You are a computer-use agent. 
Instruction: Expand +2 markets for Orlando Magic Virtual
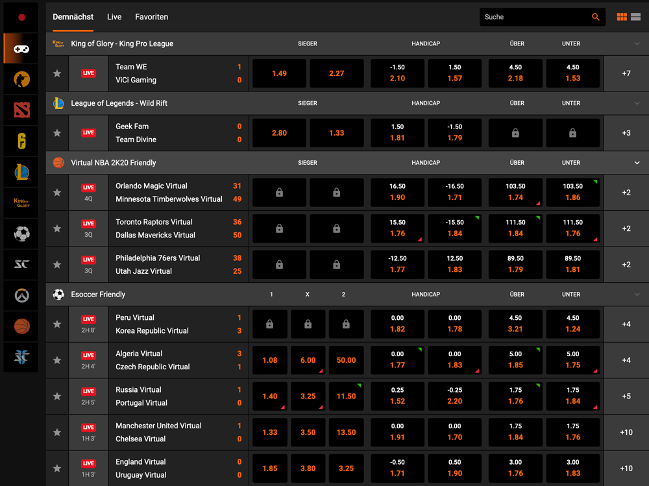(x=626, y=193)
